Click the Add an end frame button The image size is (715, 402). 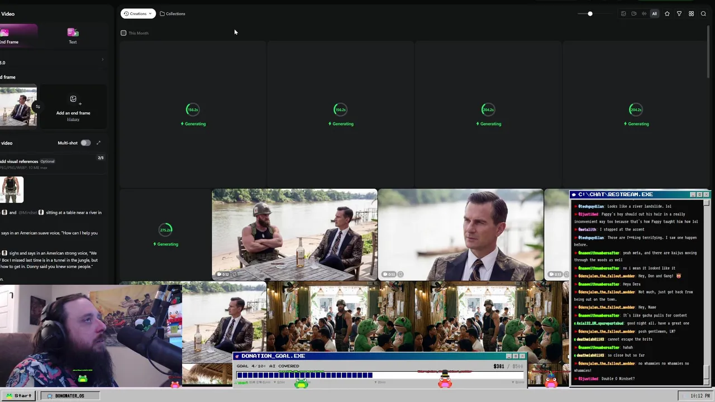[73, 106]
